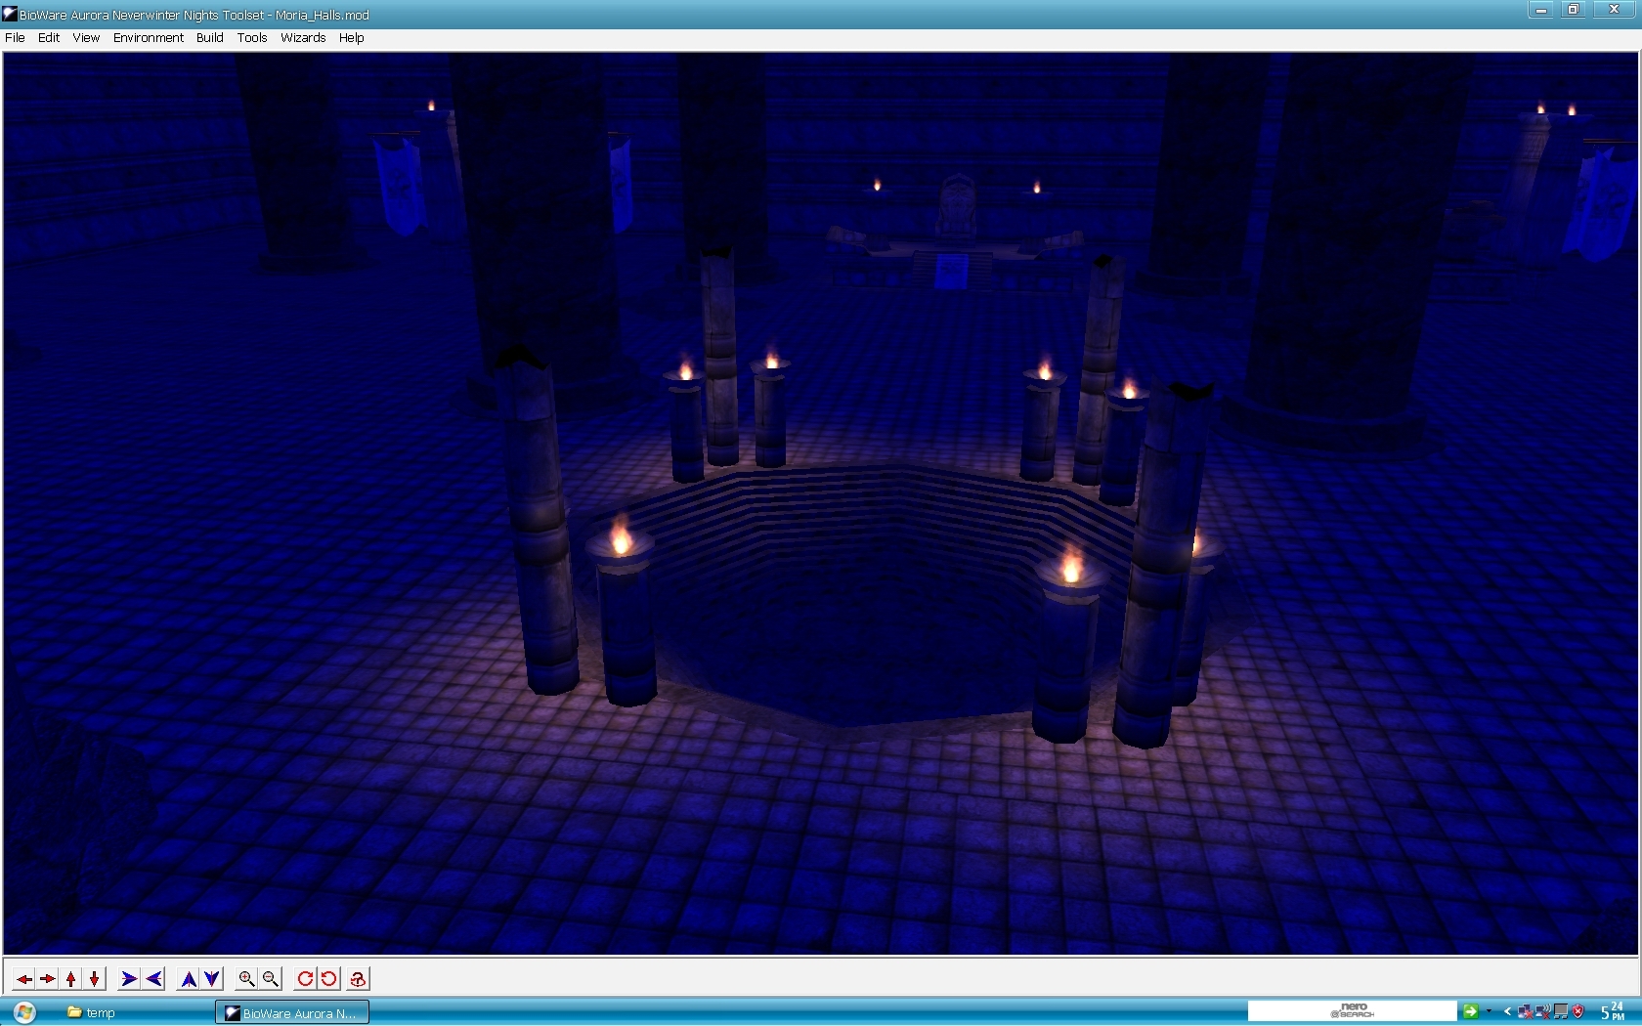The height and width of the screenshot is (1026, 1642).
Task: Open the Environment menu
Action: (148, 38)
